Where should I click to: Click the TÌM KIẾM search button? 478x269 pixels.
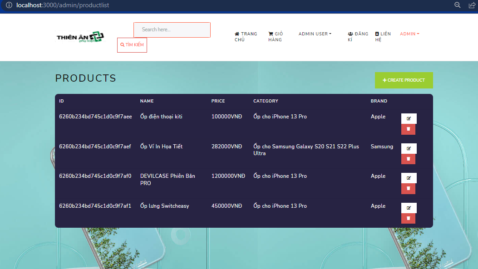(132, 45)
